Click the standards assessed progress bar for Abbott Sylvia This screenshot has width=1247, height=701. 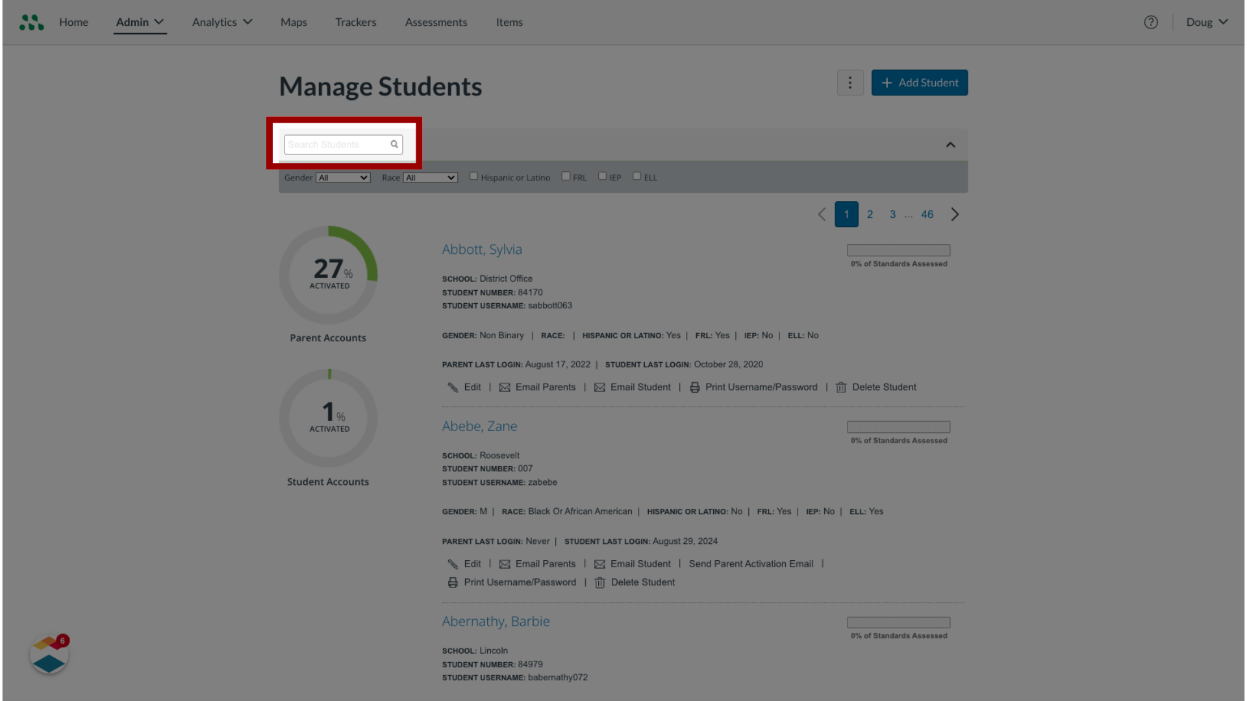(x=898, y=249)
